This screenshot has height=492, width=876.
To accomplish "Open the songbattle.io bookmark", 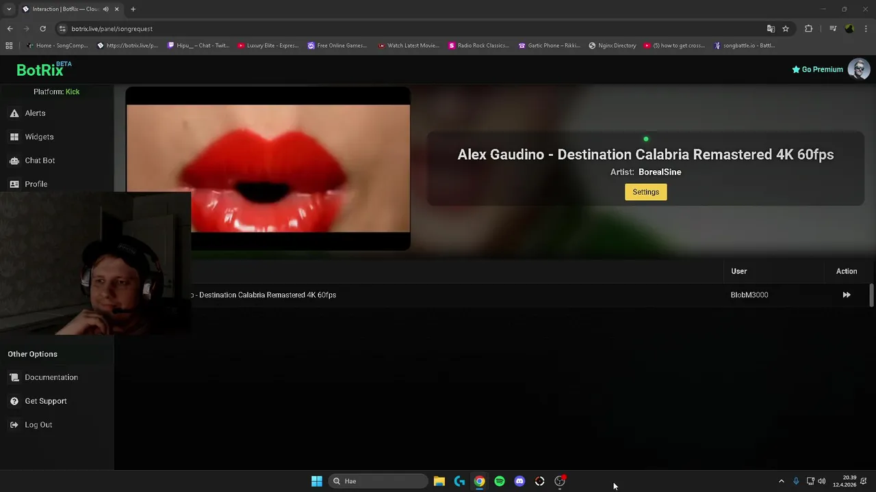I will click(745, 46).
